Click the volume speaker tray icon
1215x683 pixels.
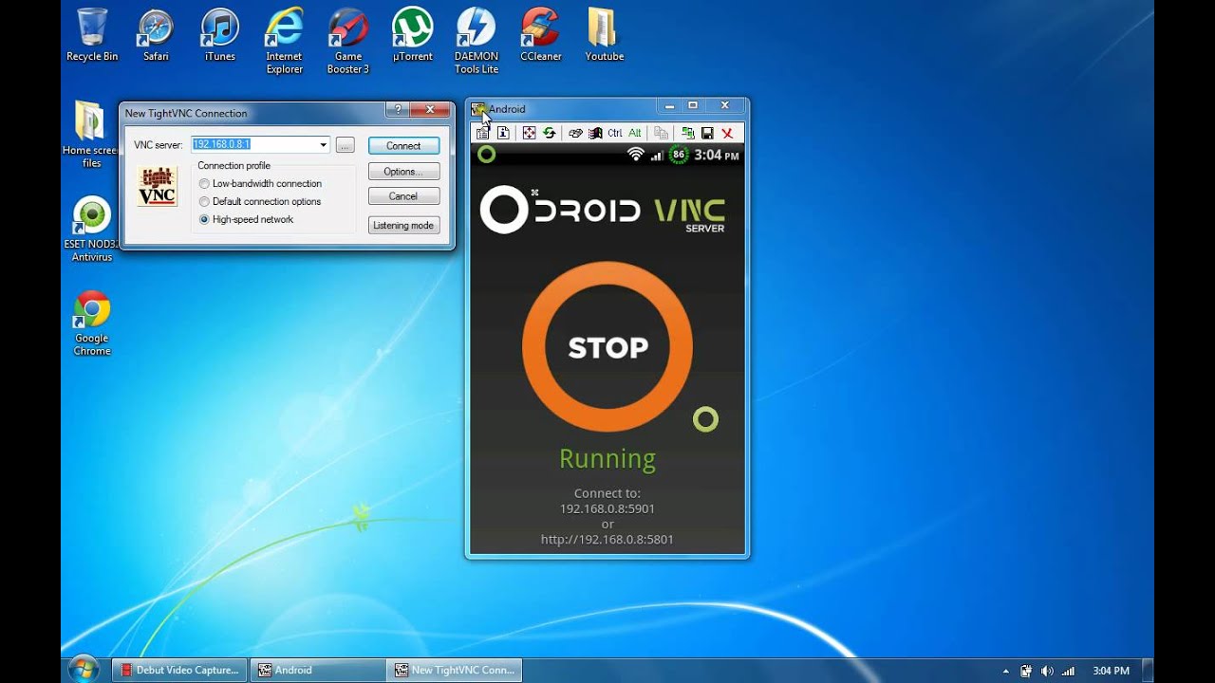coord(1047,671)
